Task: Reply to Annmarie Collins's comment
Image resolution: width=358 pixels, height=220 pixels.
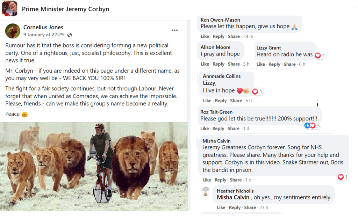Action: (x=221, y=101)
